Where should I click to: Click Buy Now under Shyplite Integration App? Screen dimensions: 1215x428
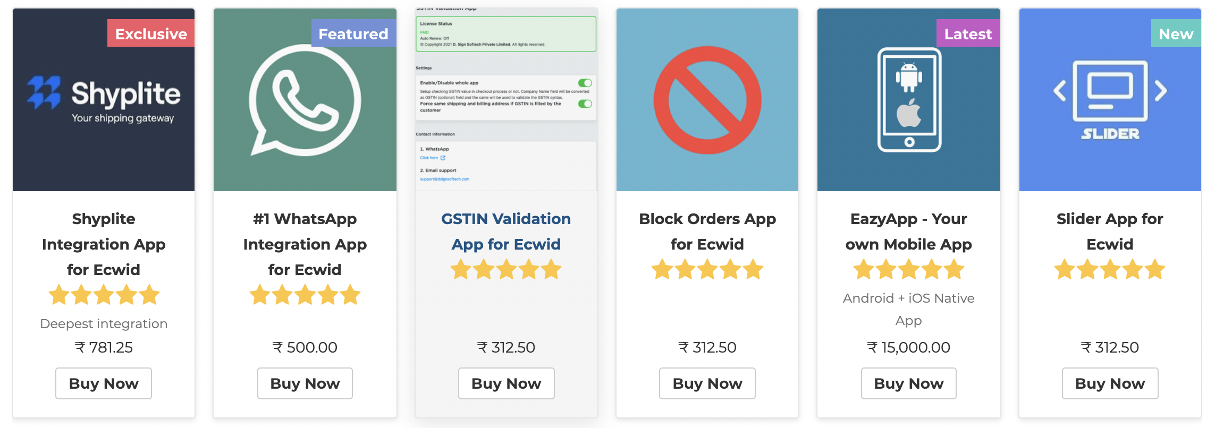click(104, 383)
